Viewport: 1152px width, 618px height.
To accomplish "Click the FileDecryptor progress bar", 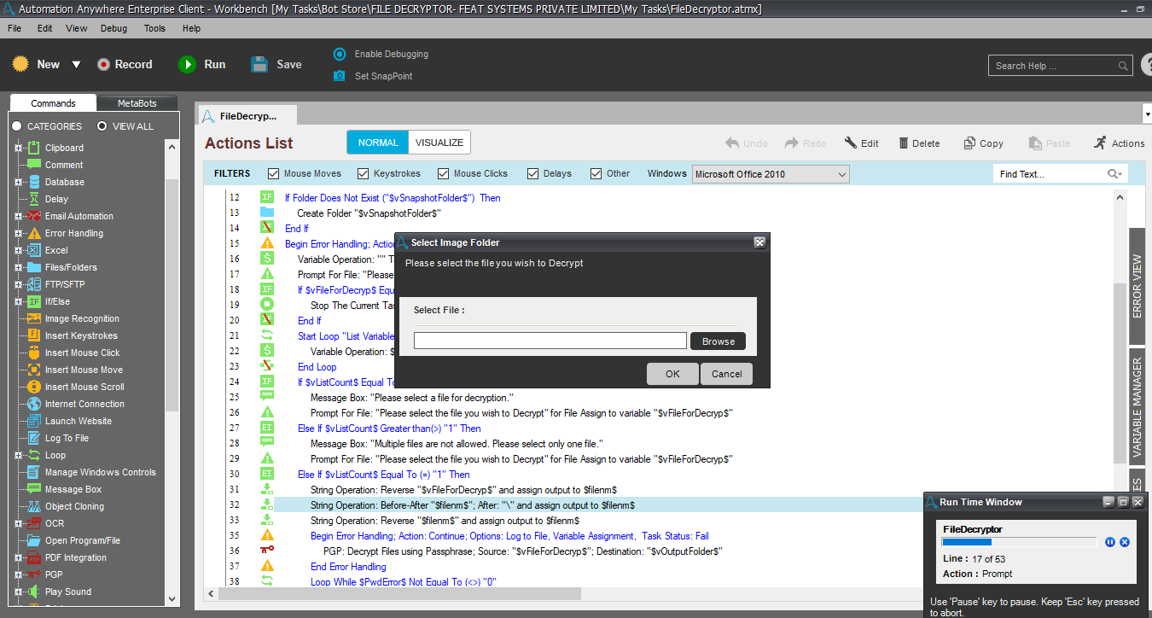I will click(x=1019, y=542).
